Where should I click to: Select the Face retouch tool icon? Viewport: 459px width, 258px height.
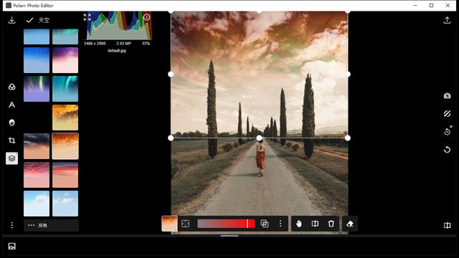pos(11,123)
